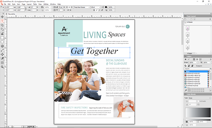Toggle the text color mode button
This screenshot has height=128, width=212.
pos(197,59)
